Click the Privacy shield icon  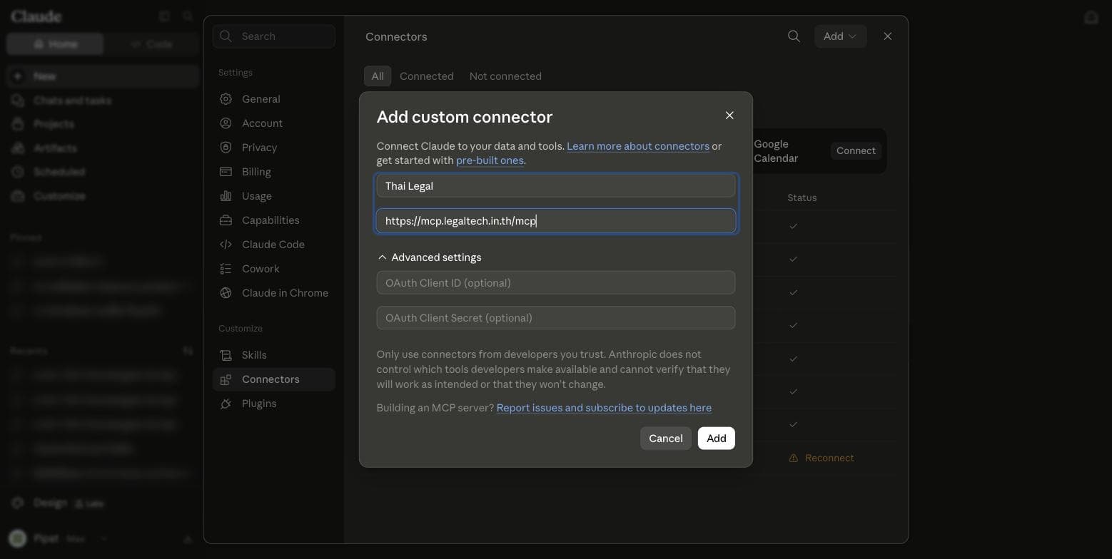[x=226, y=148]
